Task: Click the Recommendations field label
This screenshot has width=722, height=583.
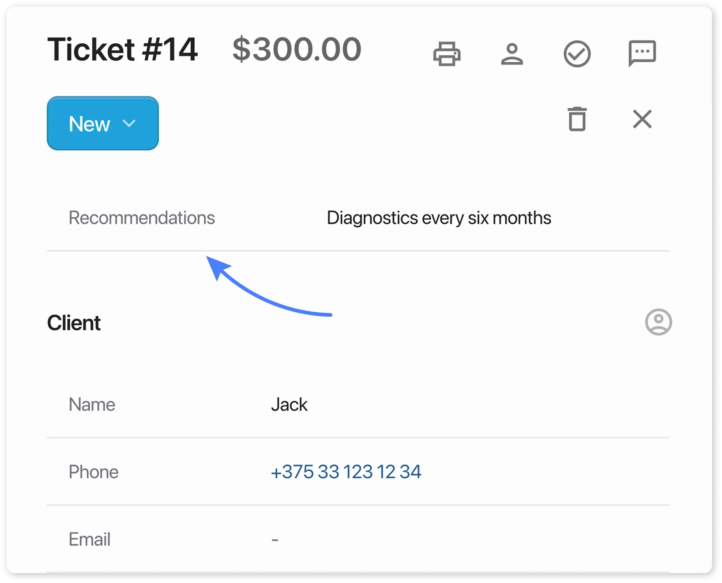Action: tap(142, 218)
